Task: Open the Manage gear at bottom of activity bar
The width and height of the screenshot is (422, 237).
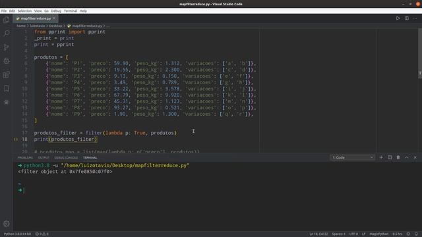Action: tap(7, 224)
